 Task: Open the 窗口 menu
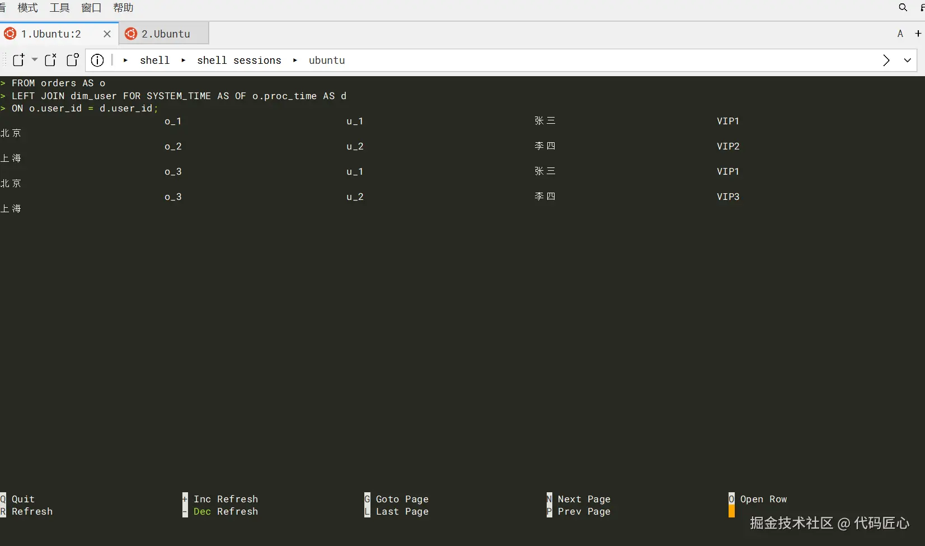coord(91,8)
